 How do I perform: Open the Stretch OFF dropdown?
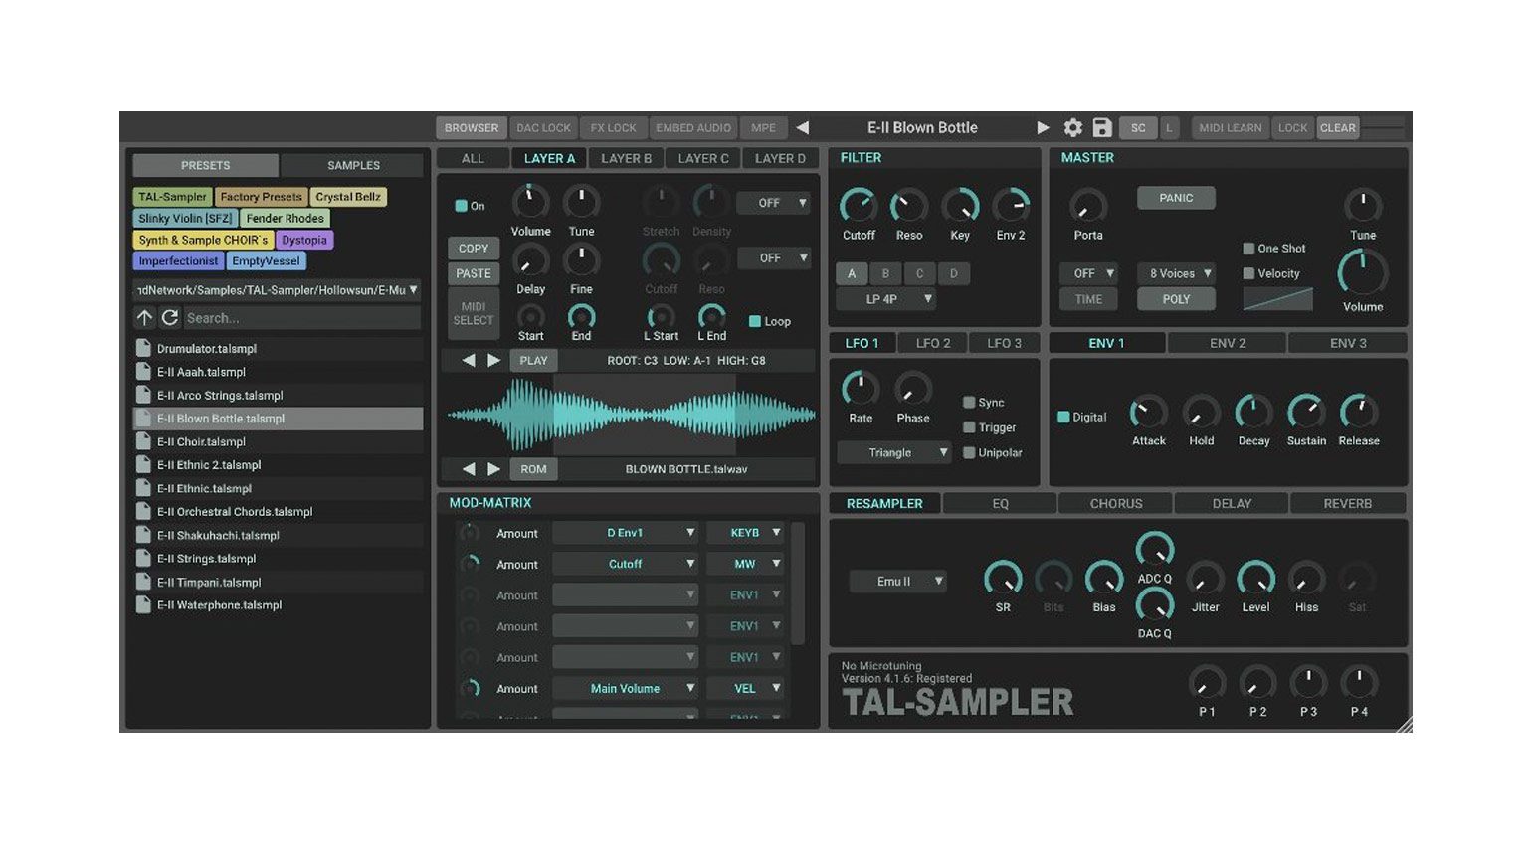click(x=775, y=203)
